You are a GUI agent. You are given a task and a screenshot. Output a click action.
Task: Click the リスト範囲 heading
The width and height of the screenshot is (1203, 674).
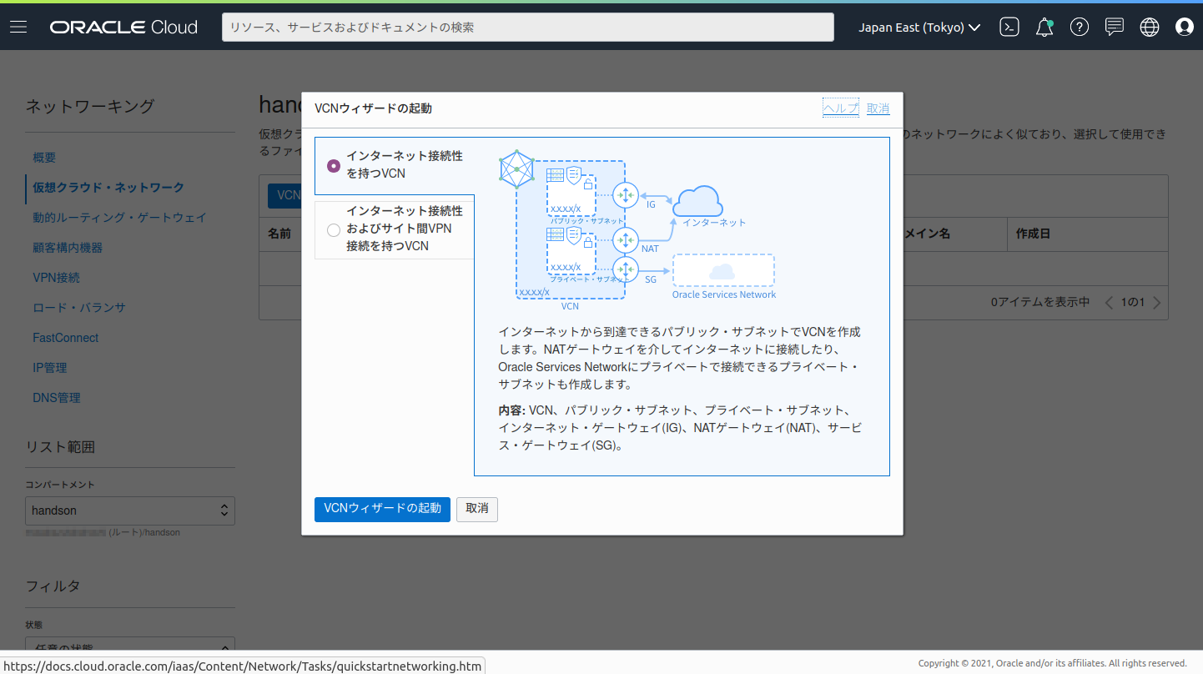[x=60, y=447]
